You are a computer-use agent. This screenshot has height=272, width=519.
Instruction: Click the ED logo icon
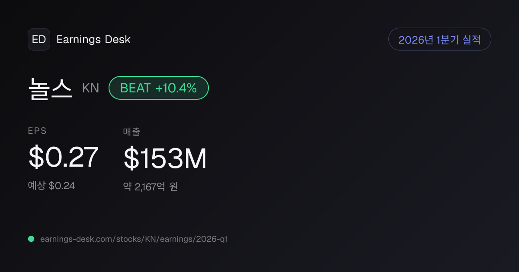(x=39, y=39)
